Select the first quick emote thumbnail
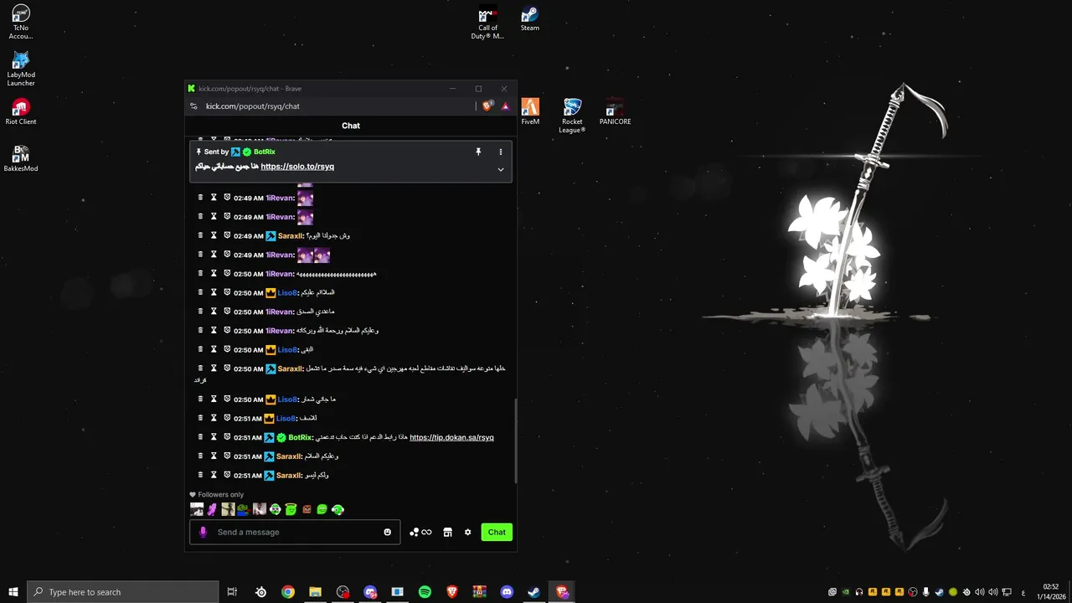Viewport: 1072px width, 603px height. click(x=197, y=508)
